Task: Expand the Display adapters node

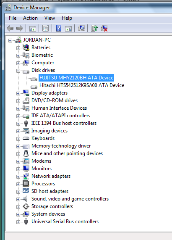Action: coord(18,93)
